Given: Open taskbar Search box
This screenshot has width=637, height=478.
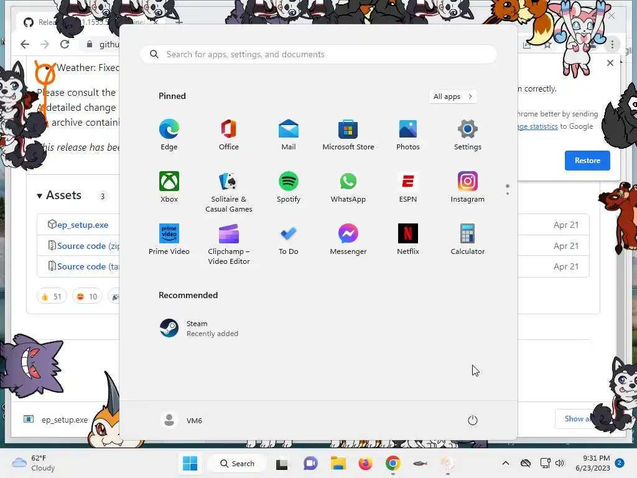Looking at the screenshot, I should 237,463.
